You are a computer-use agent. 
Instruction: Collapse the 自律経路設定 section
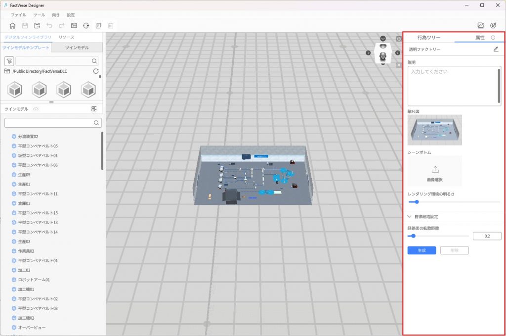tap(409, 217)
